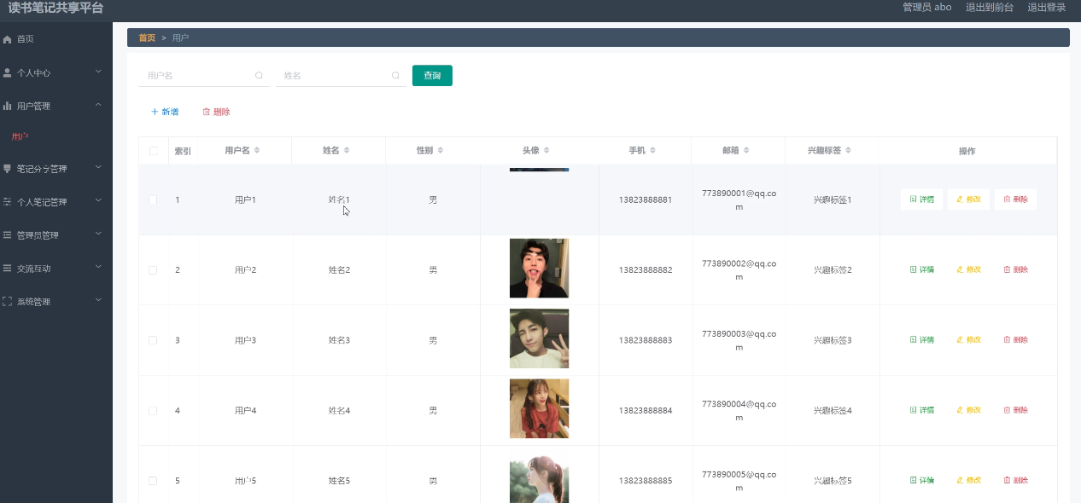
Task: Focus the 用户名 search input
Action: [203, 75]
